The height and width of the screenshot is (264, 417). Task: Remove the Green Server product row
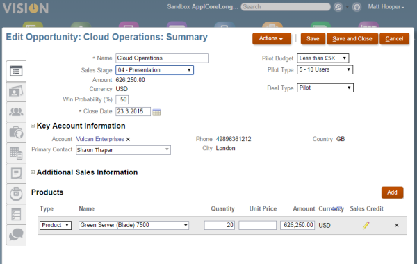click(397, 226)
